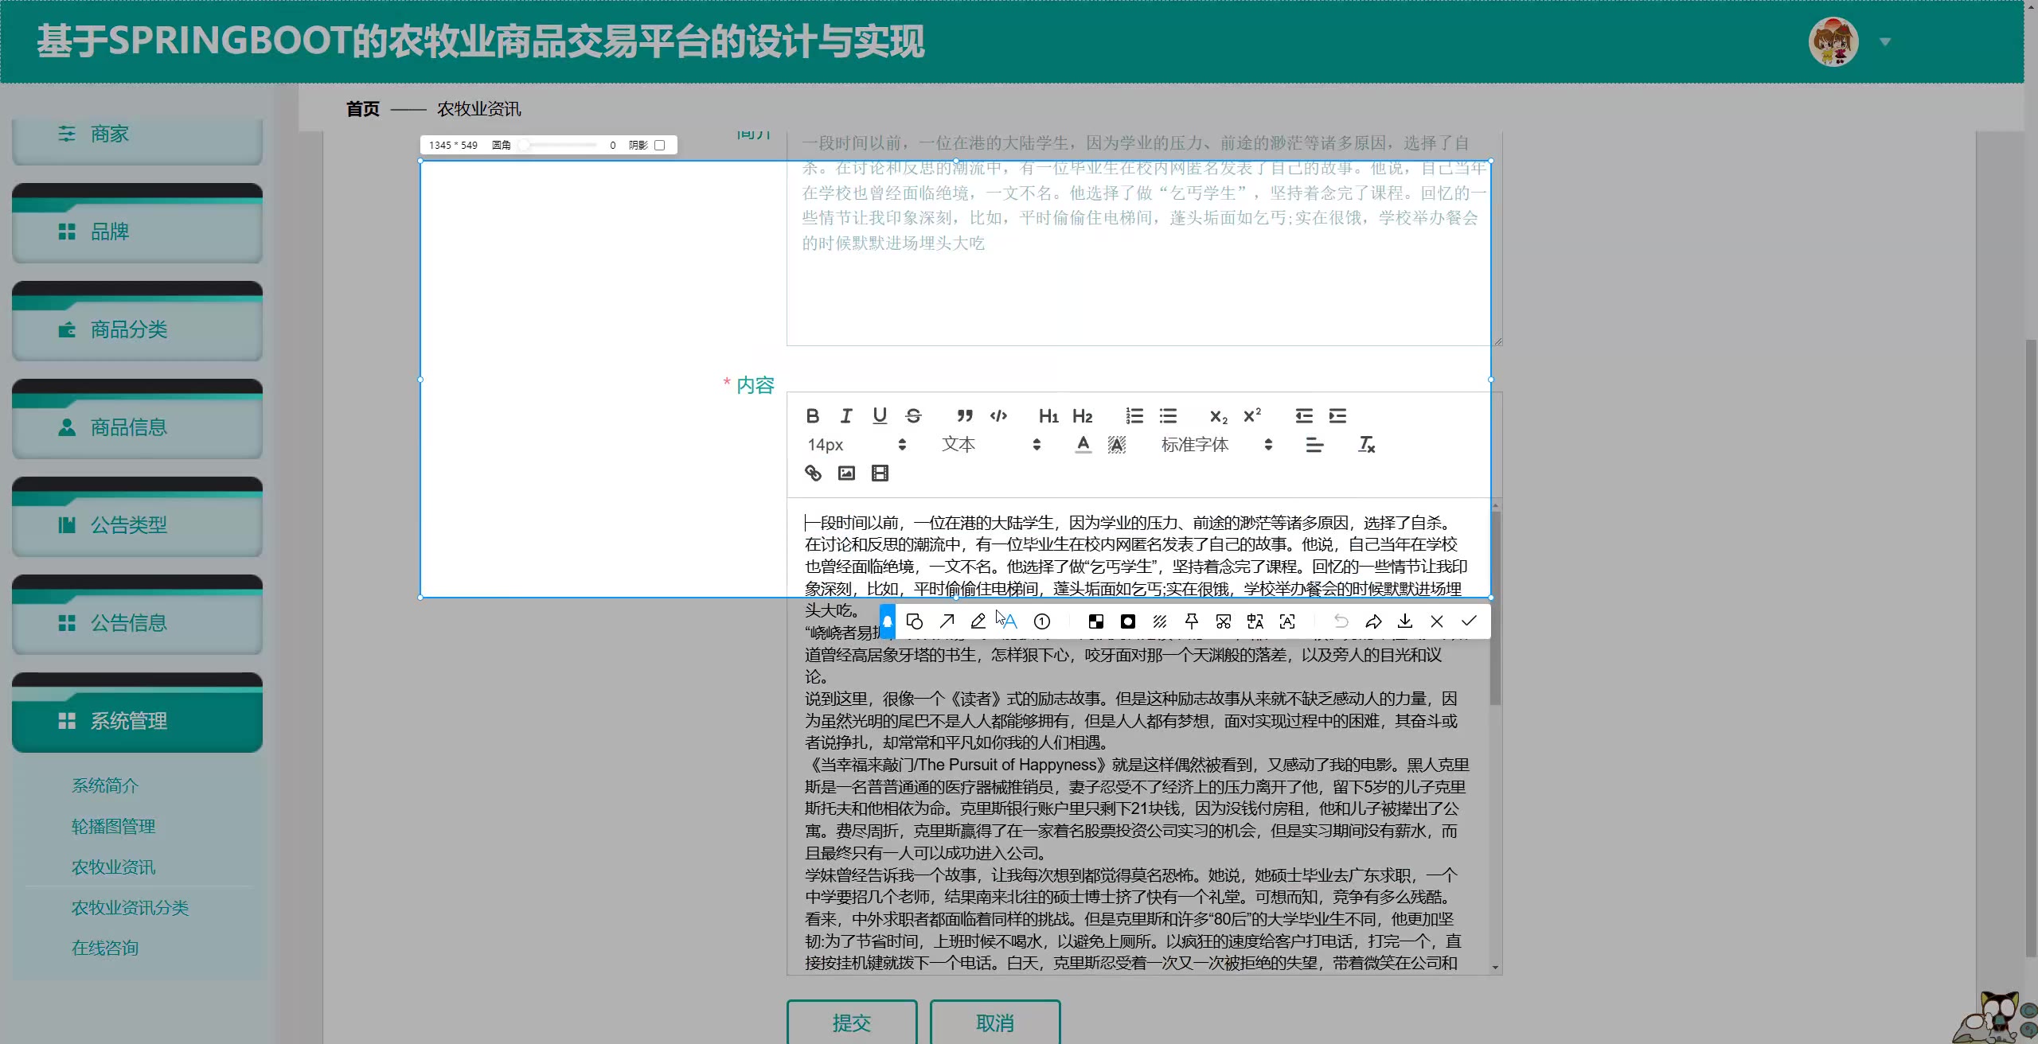
Task: Expand the user avatar dropdown arrow
Action: point(1884,42)
